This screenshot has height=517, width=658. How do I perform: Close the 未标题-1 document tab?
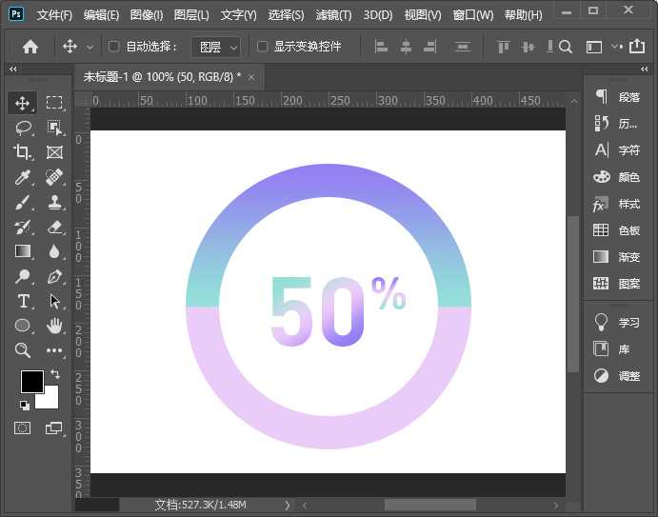click(x=251, y=77)
